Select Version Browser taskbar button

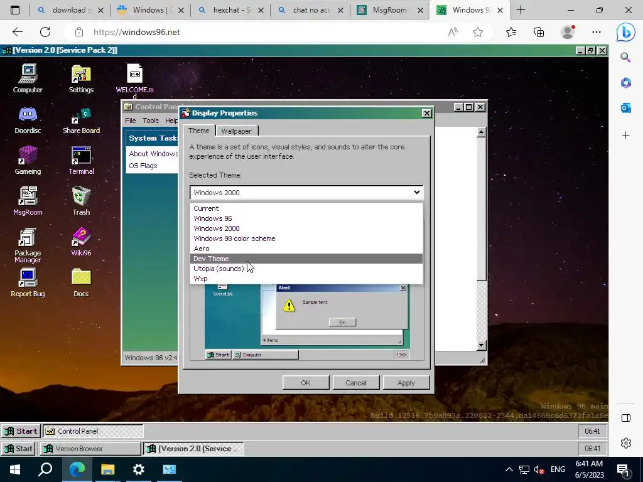click(90, 448)
